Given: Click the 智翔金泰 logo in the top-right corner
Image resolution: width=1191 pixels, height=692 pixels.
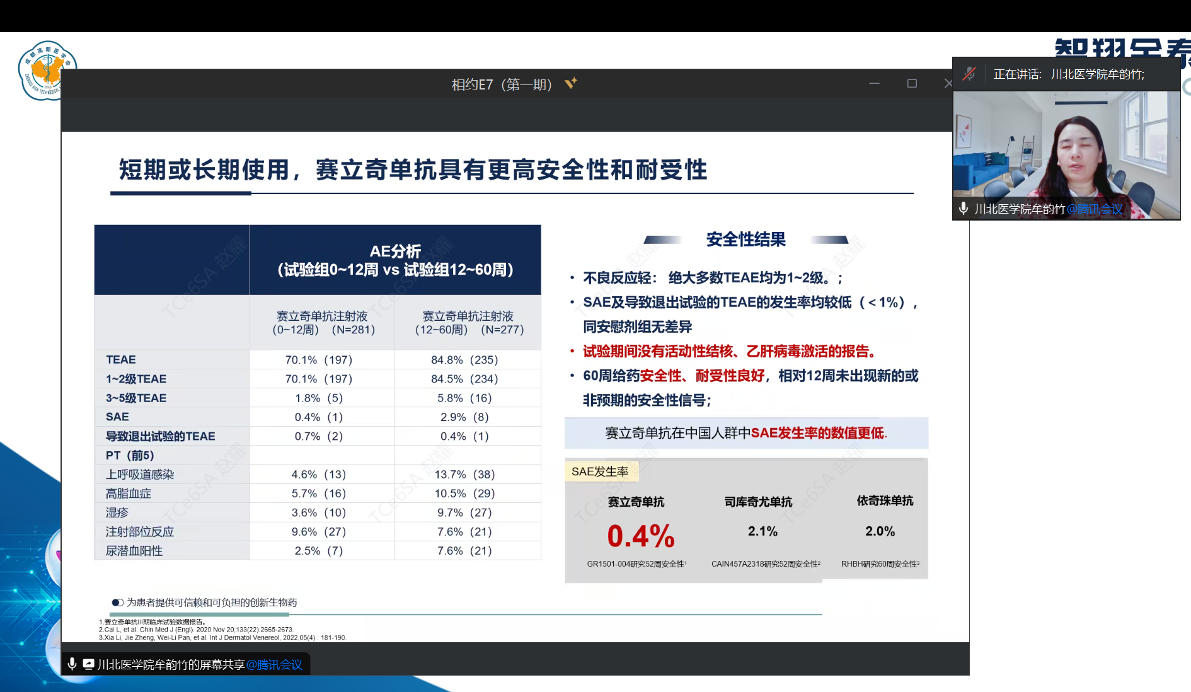Looking at the screenshot, I should pos(1123,47).
